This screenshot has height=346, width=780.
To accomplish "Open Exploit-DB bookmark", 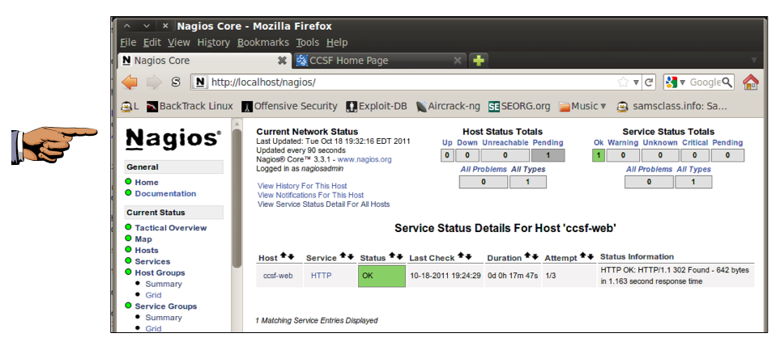I will [x=377, y=106].
